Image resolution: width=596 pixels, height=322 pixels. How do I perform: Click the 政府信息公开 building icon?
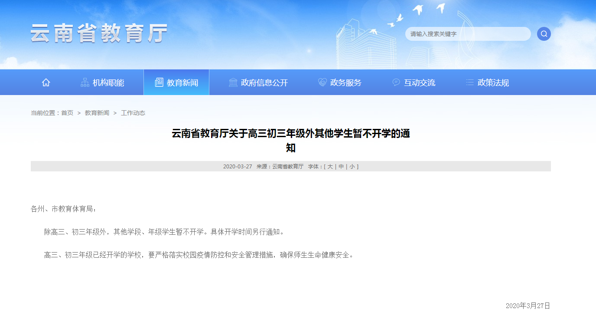pos(233,82)
